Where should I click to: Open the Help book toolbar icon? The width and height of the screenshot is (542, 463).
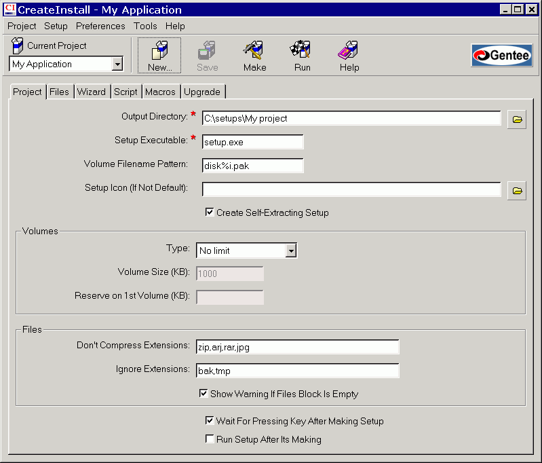point(349,56)
